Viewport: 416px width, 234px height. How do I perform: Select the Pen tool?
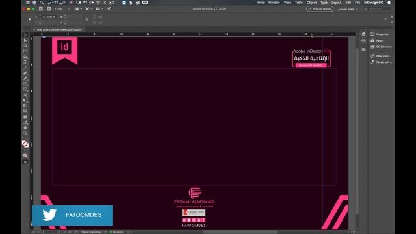25,73
